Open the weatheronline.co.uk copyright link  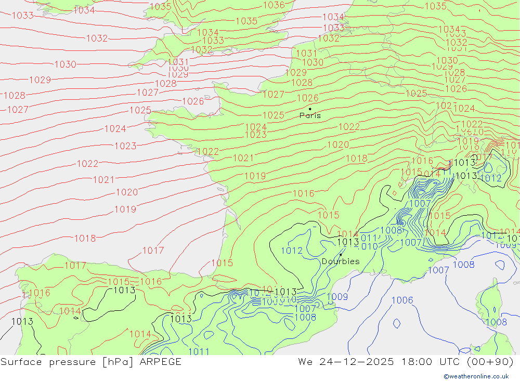click(476, 376)
